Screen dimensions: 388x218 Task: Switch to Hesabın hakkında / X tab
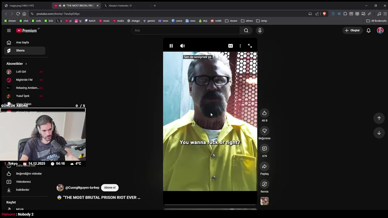coord(126,5)
